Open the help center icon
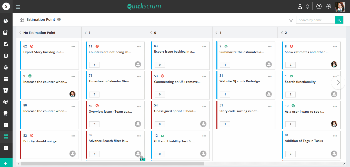The width and height of the screenshot is (350, 167). click(319, 6)
